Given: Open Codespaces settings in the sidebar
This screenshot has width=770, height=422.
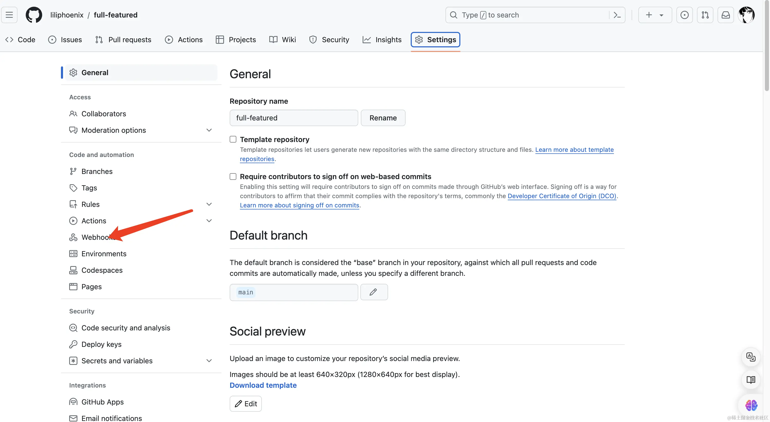Looking at the screenshot, I should pyautogui.click(x=141, y=270).
